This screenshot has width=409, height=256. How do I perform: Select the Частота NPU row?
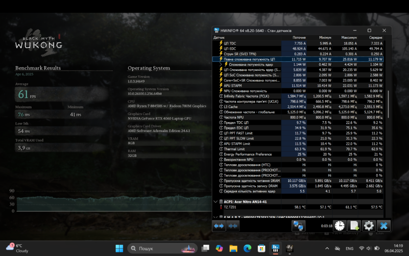point(298,117)
